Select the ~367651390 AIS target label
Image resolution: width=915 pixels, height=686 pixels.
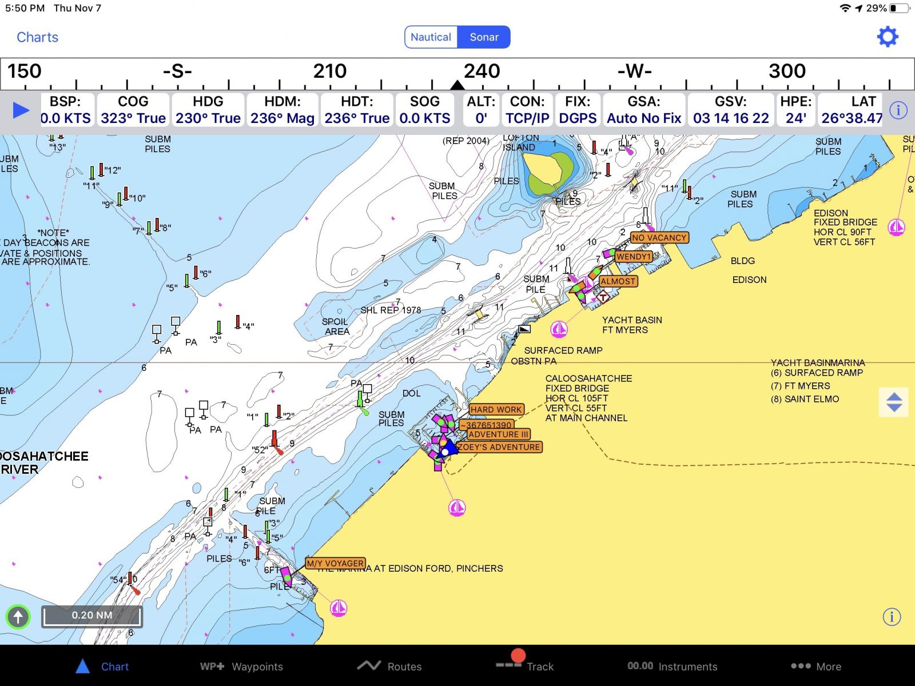[x=486, y=424]
